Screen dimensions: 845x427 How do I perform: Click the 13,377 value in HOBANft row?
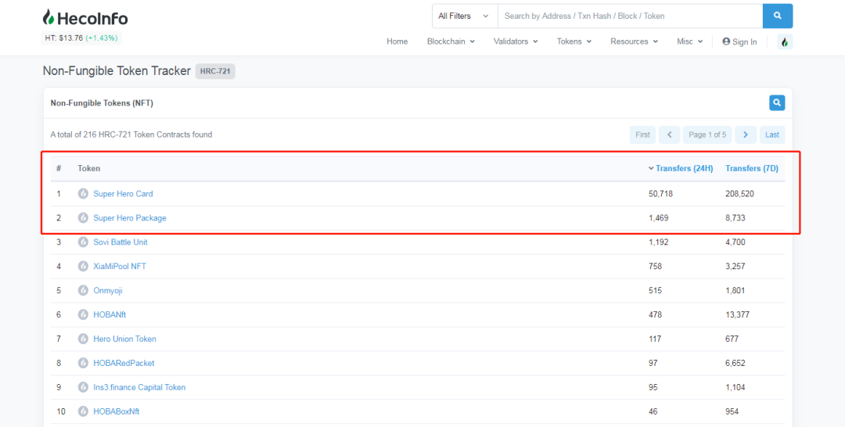pos(738,314)
